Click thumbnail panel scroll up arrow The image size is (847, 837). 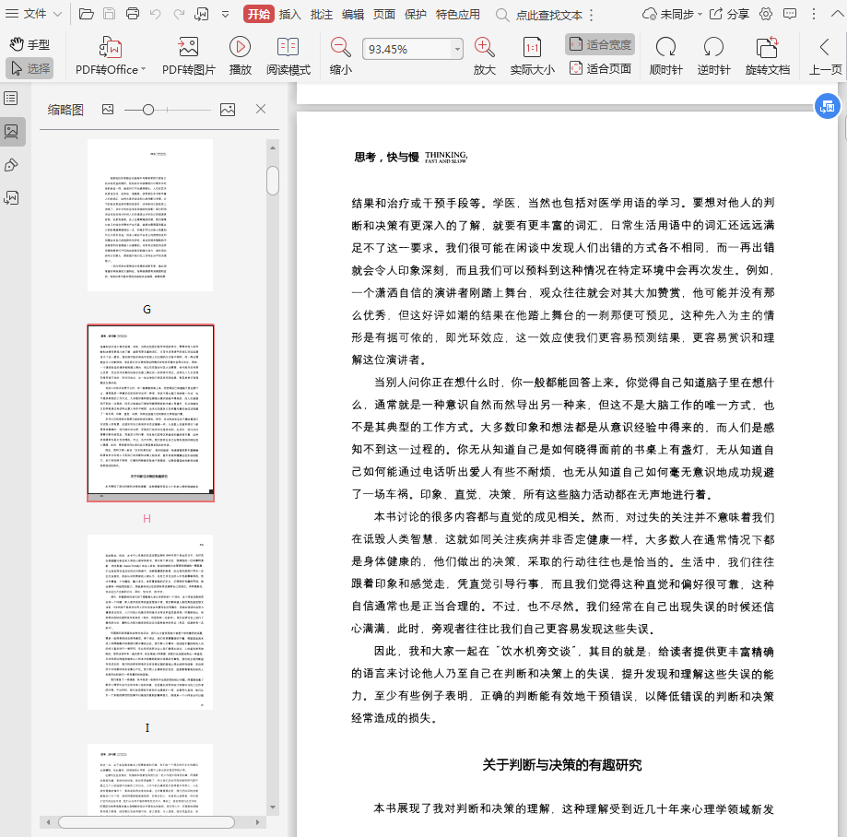coord(273,147)
